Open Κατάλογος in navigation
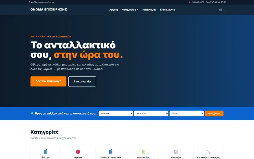Image resolution: width=254 pixels, height=159 pixels. [149, 10]
